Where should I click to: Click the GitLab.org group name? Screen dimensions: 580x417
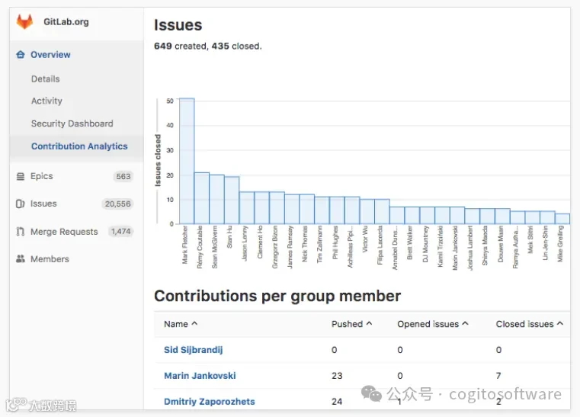coord(66,22)
